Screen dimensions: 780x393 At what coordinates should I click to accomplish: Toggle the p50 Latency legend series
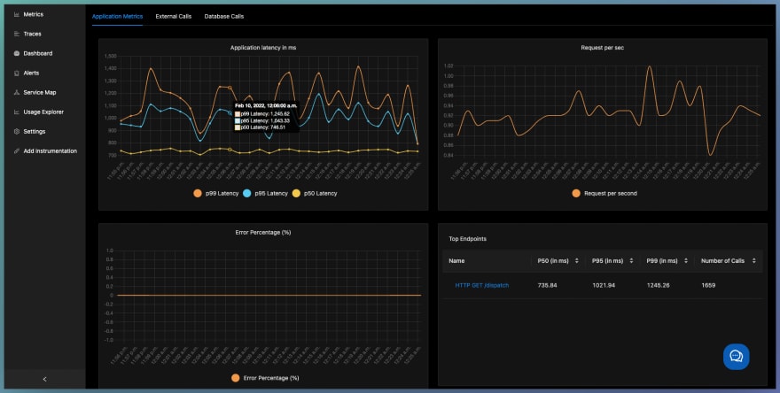pos(315,193)
